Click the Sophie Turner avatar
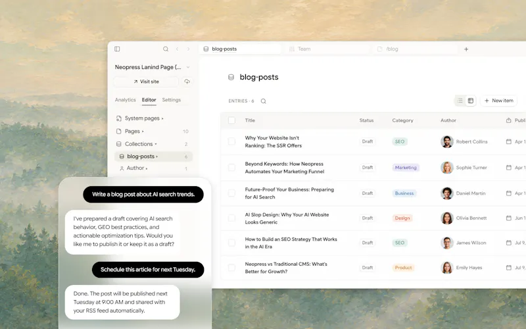Screen dimensions: 526x329 click(447, 168)
